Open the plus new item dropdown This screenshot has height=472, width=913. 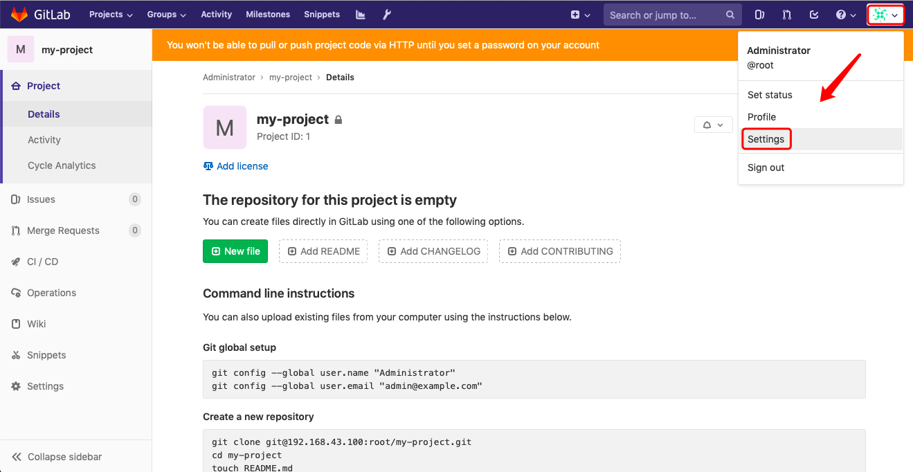pyautogui.click(x=580, y=15)
